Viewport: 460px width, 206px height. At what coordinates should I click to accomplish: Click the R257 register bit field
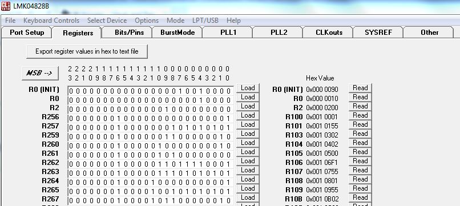(x=151, y=127)
